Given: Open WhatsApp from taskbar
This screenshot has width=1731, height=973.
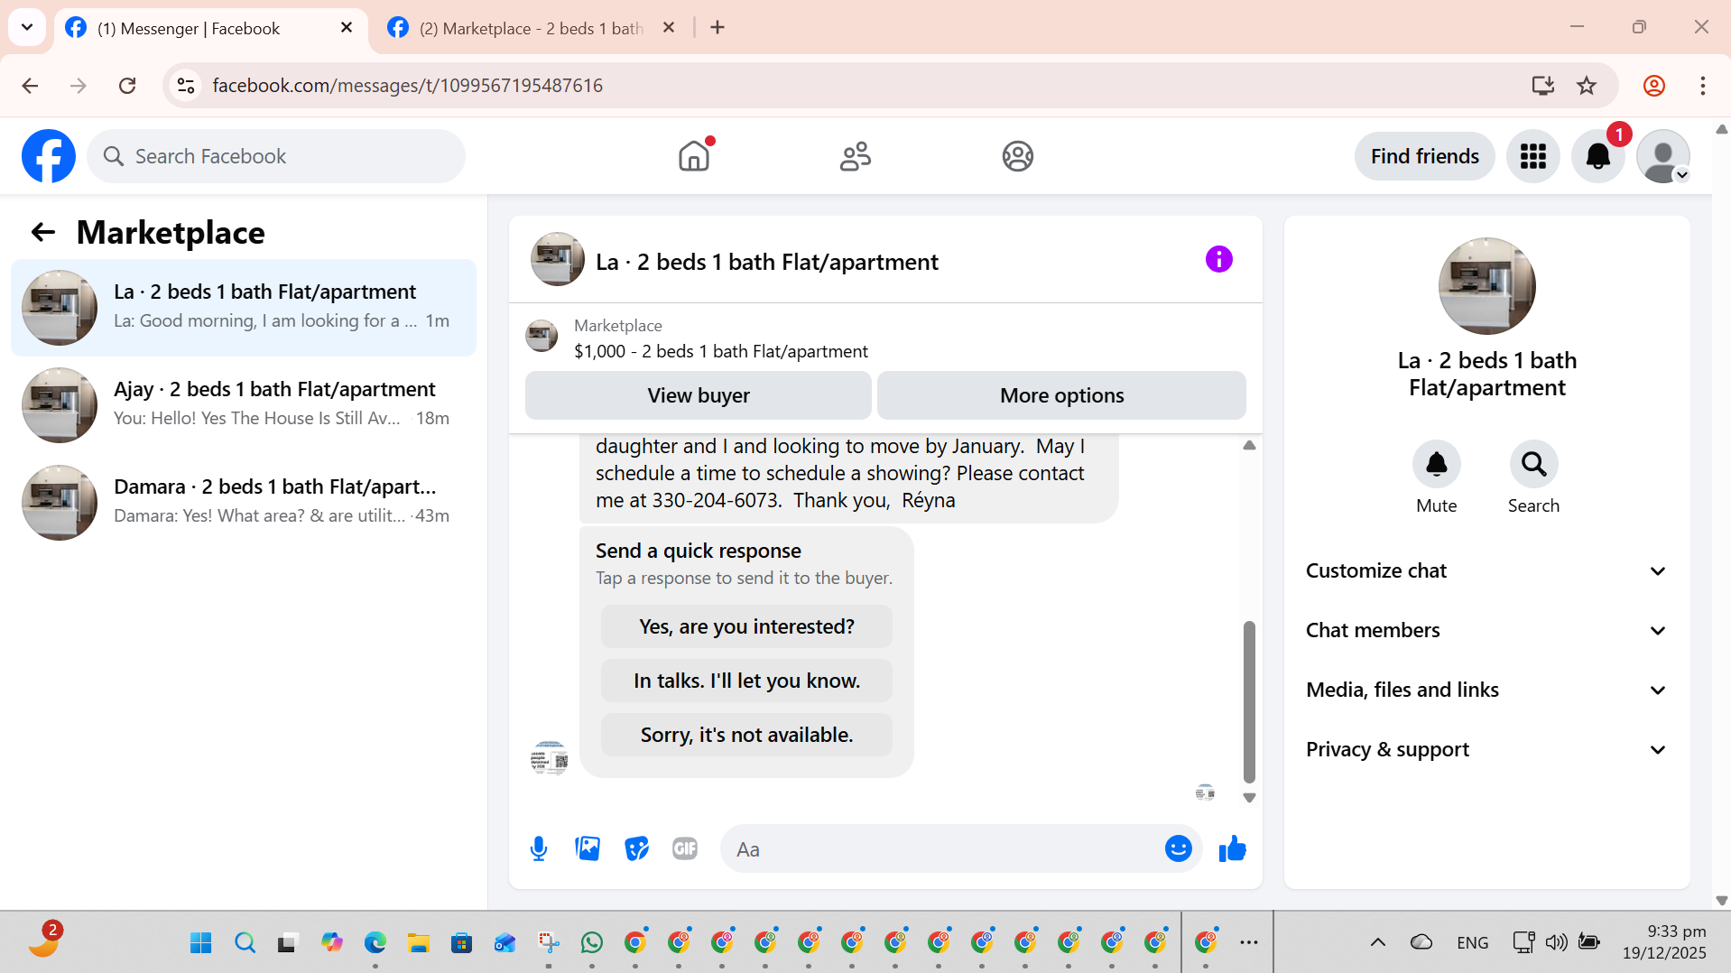Looking at the screenshot, I should pyautogui.click(x=592, y=942).
